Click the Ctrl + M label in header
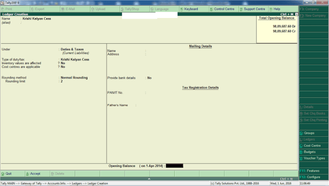 287,14
